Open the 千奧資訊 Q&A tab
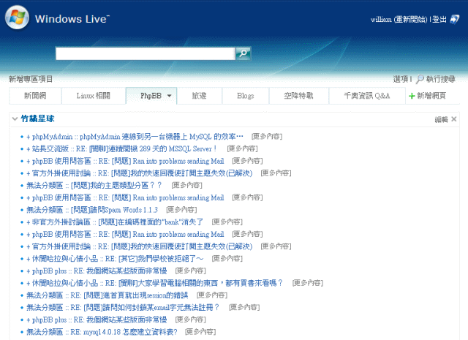The width and height of the screenshot is (468, 340). click(x=367, y=96)
